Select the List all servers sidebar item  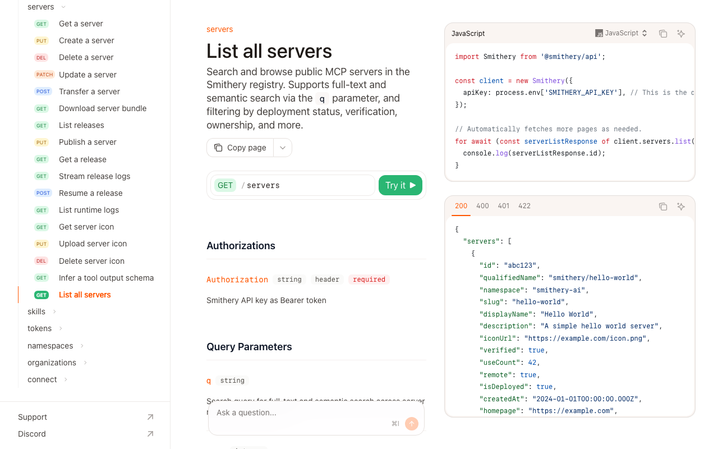click(94, 295)
